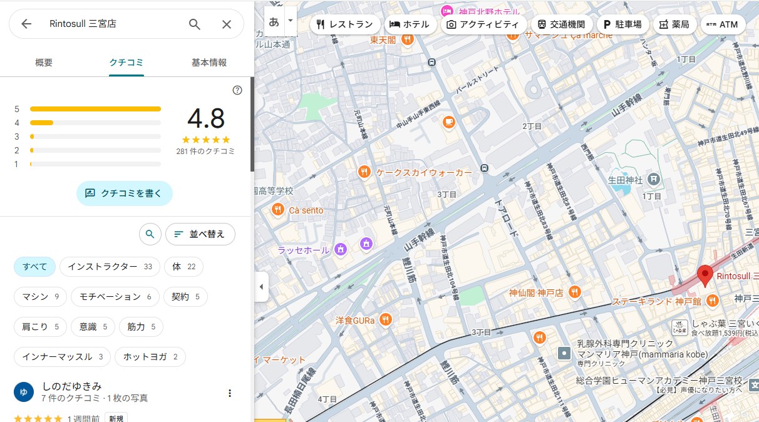Collapse the side panel with arrow handle
Viewport: 759px width, 422px height.
pos(261,287)
